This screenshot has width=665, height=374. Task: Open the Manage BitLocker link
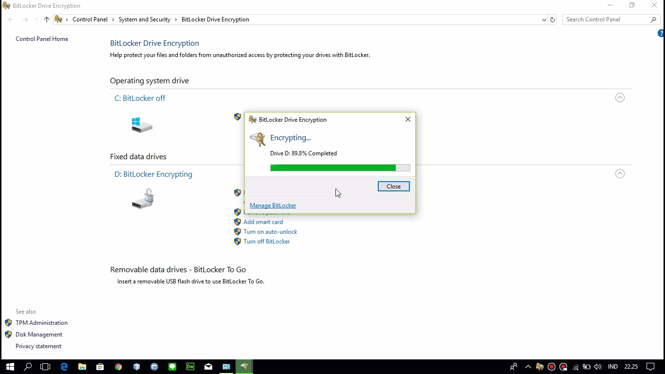tap(273, 206)
